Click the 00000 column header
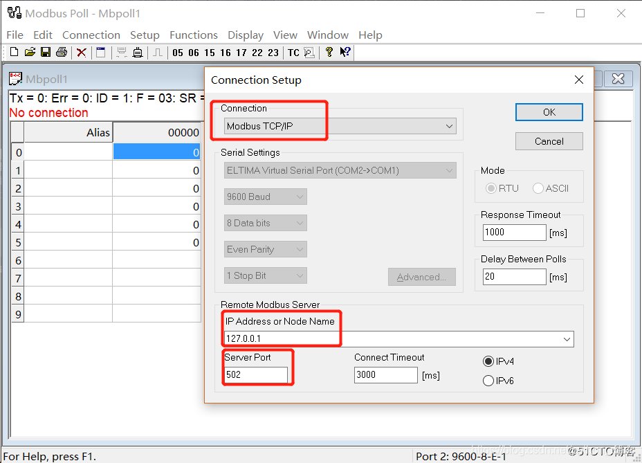The image size is (642, 463). pos(156,132)
